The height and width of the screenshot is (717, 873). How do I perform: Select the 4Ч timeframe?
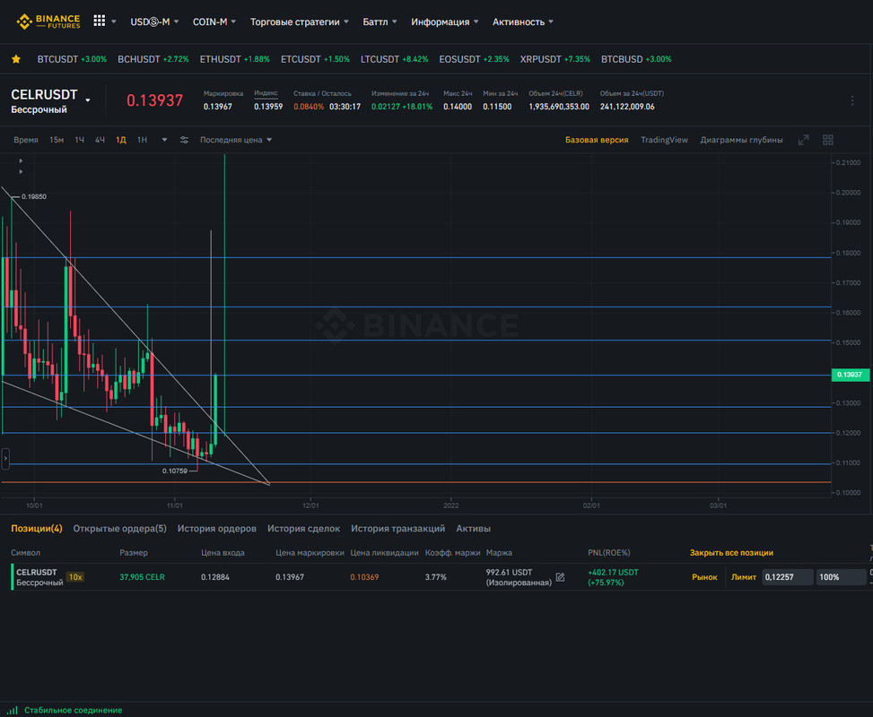click(100, 140)
